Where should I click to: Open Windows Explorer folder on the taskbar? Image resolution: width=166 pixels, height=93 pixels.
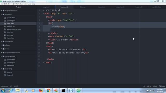pyautogui.click(x=18, y=90)
